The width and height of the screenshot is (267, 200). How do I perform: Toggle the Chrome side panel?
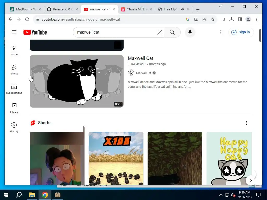tap(240, 19)
